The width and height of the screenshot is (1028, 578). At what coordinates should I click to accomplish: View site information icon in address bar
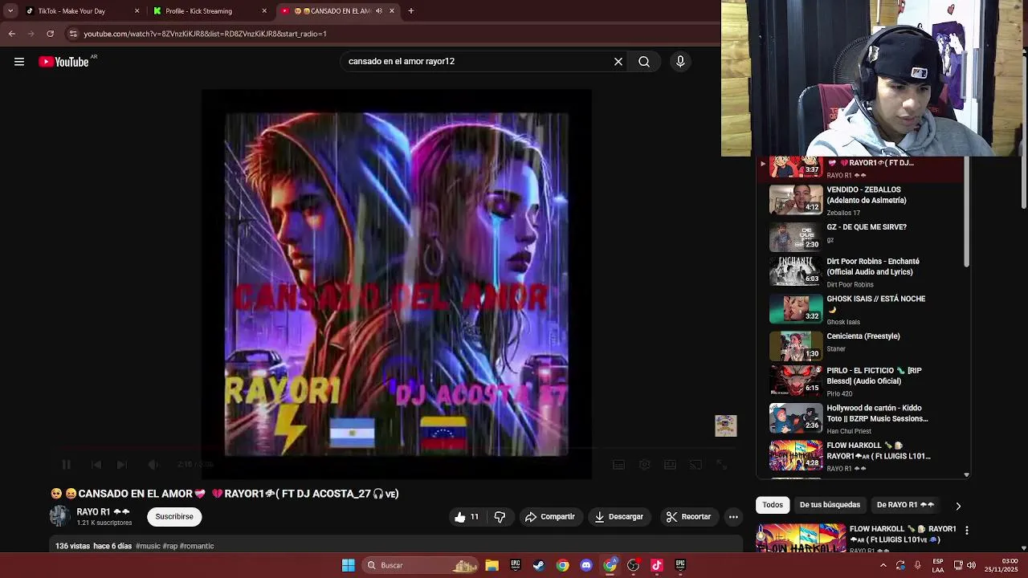coord(73,34)
